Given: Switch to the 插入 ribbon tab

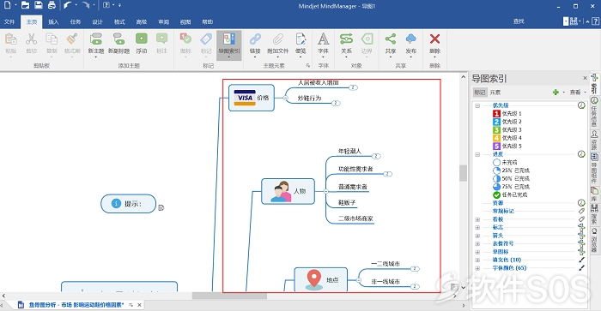Looking at the screenshot, I should [x=53, y=21].
